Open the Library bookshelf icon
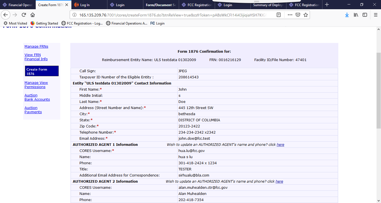 coord(356,15)
